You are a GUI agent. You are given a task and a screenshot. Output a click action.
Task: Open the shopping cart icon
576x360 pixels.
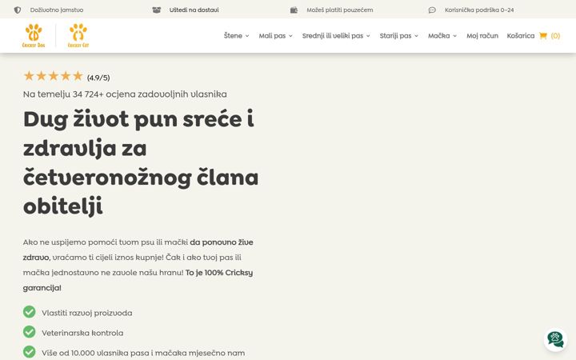click(x=543, y=36)
